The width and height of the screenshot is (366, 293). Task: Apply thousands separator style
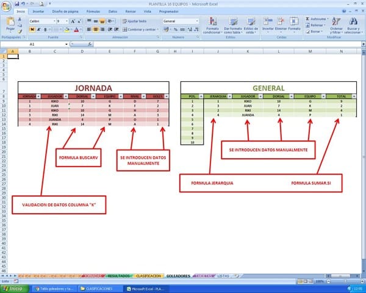182,29
